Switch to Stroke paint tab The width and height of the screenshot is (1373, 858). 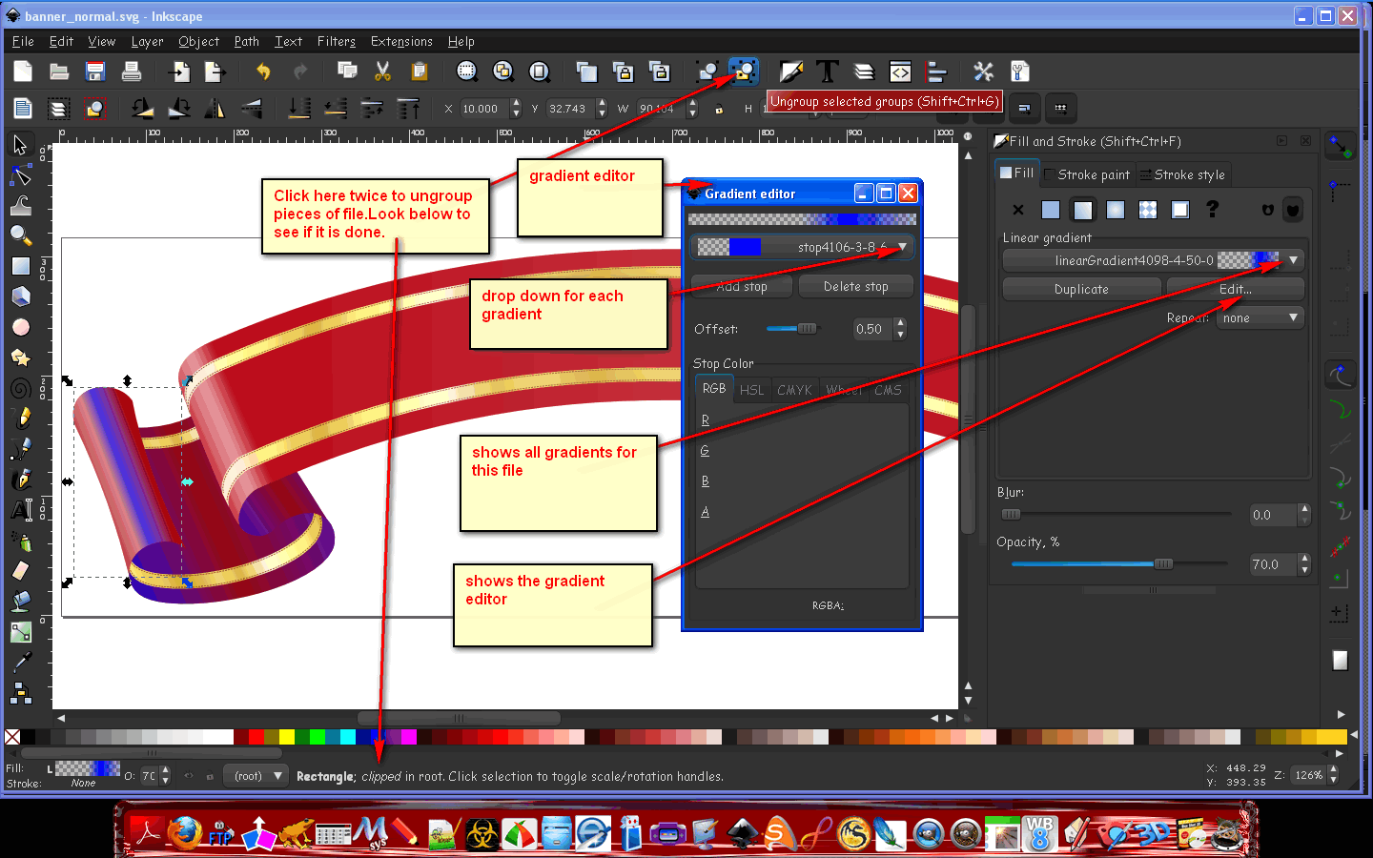[x=1087, y=174]
